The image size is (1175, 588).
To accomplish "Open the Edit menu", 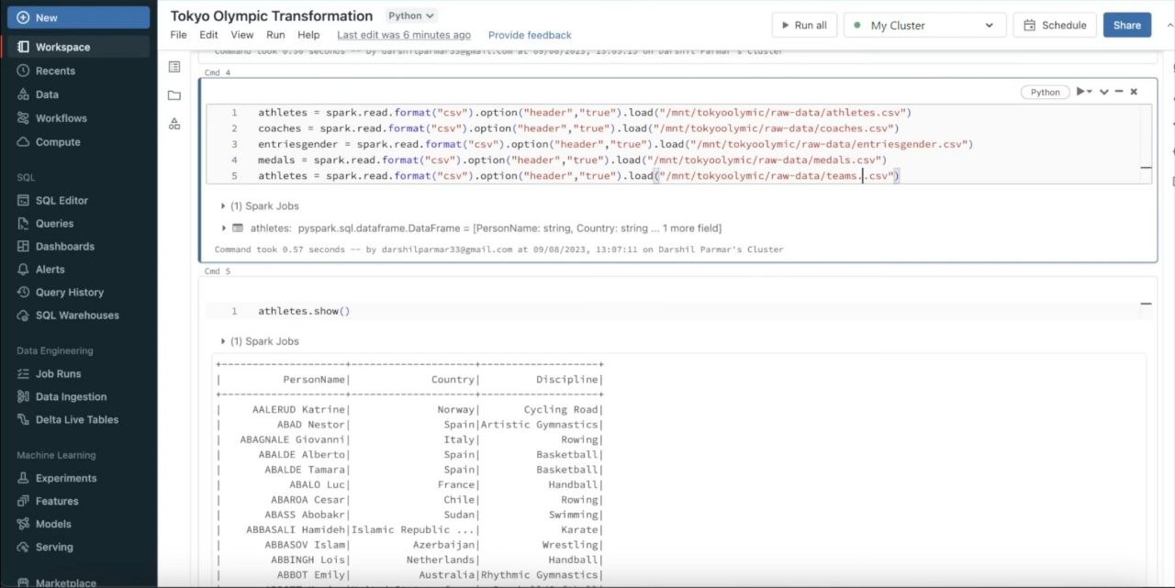I will coord(209,35).
